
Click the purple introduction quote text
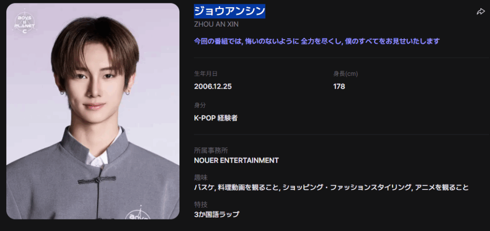point(317,41)
